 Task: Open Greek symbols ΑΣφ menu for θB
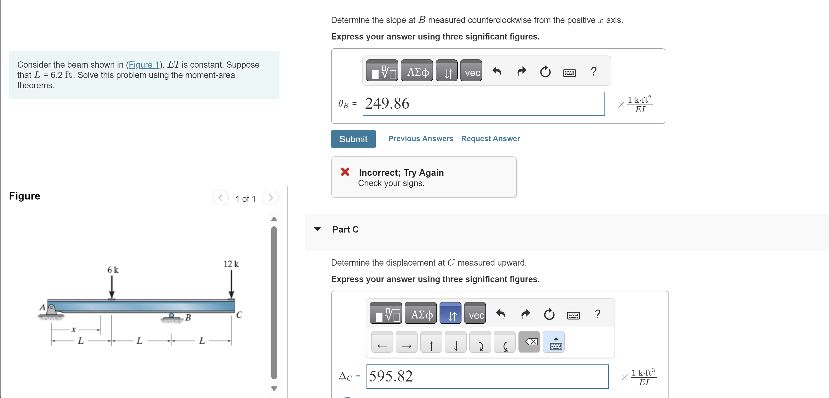click(417, 71)
